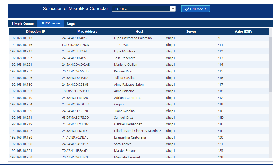Sort by the Server column header
This screenshot has height=165, width=278.
[191, 32]
